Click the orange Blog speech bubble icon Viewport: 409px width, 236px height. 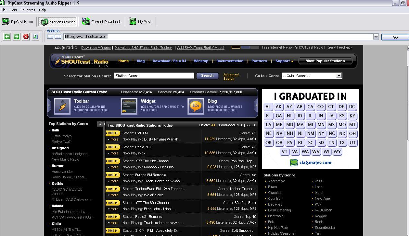click(x=196, y=107)
